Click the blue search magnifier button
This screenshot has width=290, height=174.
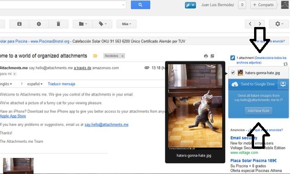click(x=140, y=5)
